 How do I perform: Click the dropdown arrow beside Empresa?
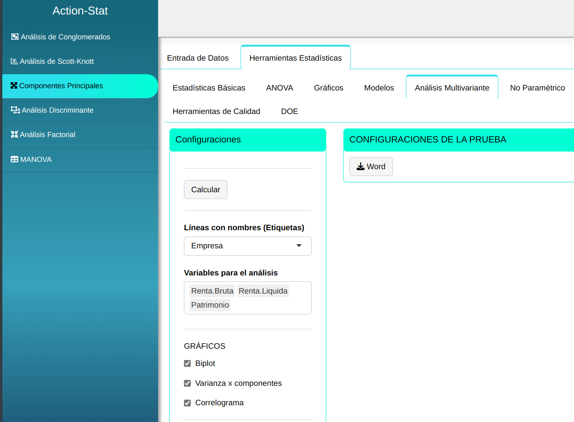(x=299, y=246)
